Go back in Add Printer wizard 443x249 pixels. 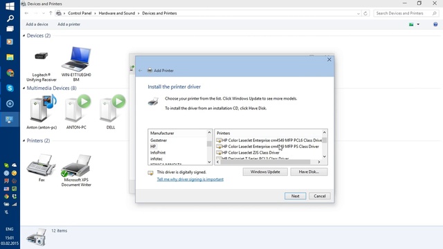pyautogui.click(x=141, y=71)
